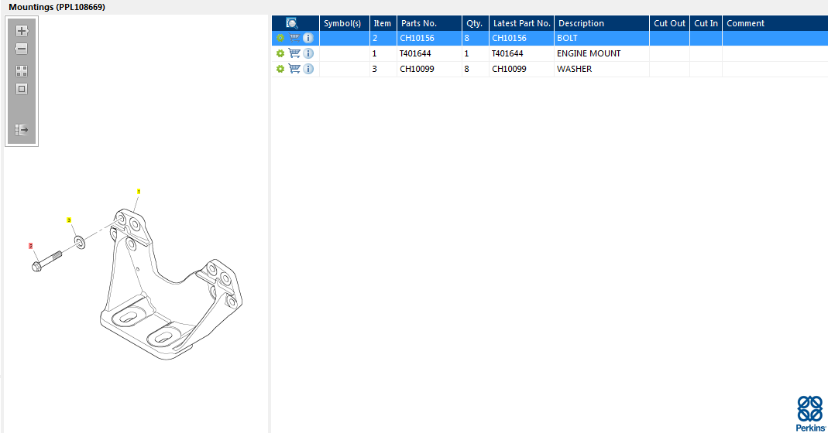Sort by the Item column header

pos(383,23)
